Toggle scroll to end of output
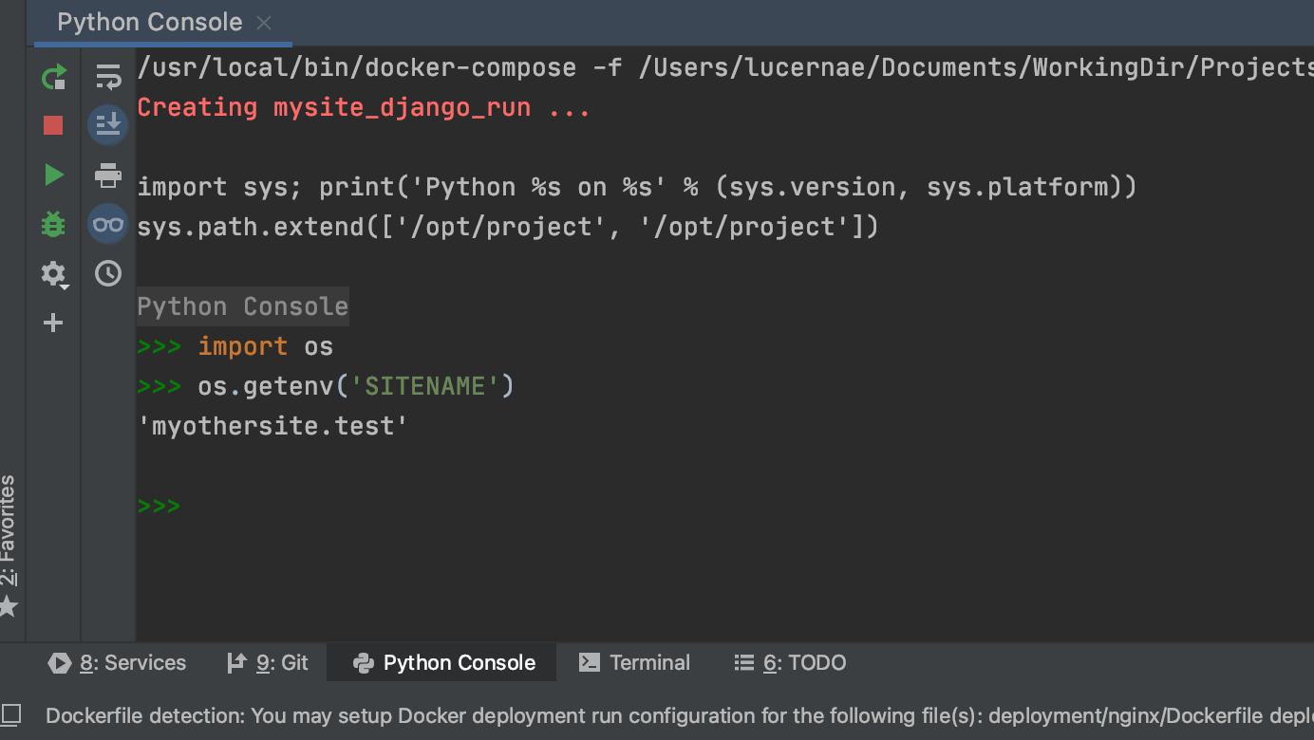The height and width of the screenshot is (740, 1314). (x=108, y=124)
